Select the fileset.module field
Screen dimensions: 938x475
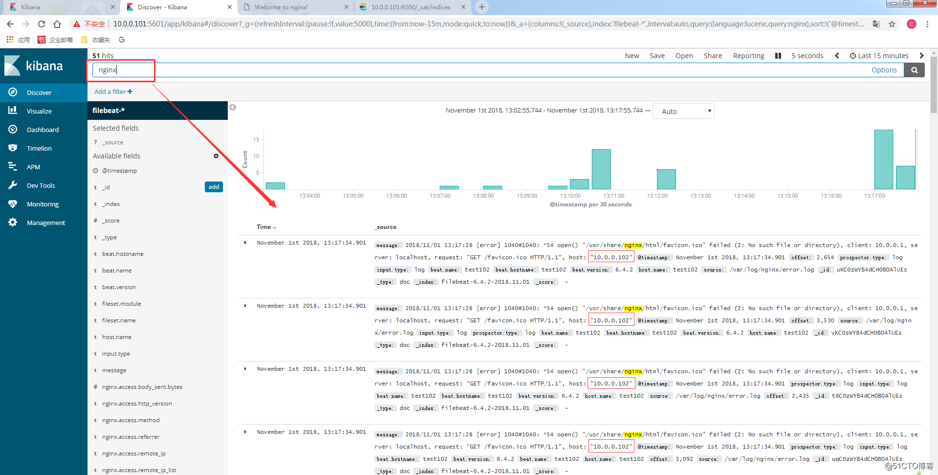coord(121,304)
